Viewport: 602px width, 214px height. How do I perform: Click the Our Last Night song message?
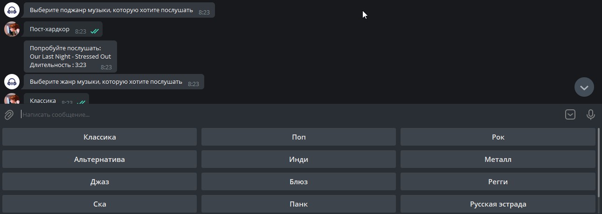(70, 56)
